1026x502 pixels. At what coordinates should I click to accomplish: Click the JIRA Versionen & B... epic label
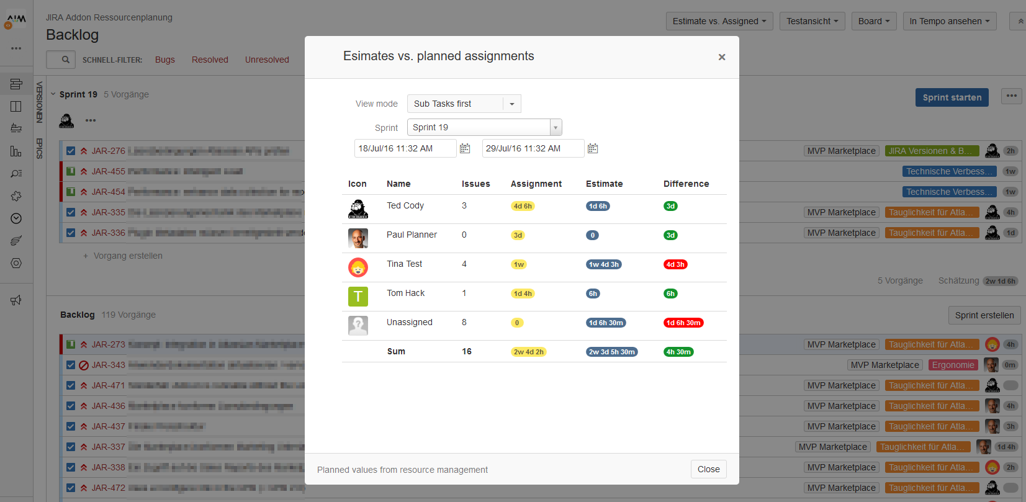click(932, 151)
